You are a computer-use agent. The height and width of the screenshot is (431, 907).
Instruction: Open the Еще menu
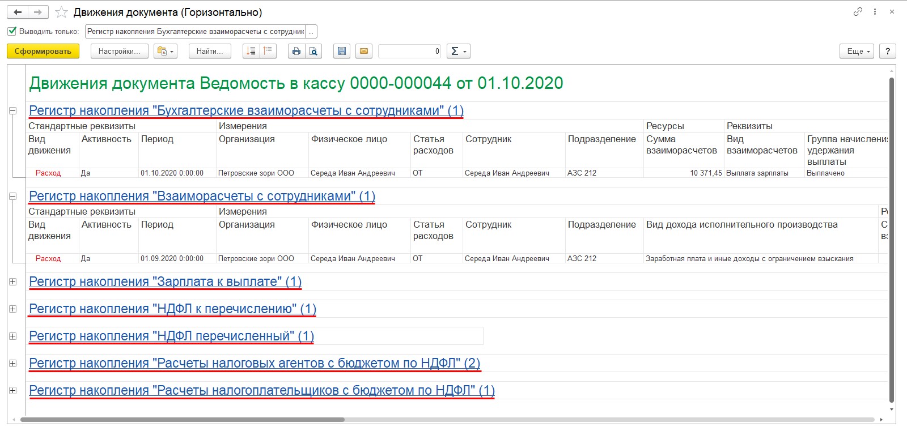click(x=857, y=51)
